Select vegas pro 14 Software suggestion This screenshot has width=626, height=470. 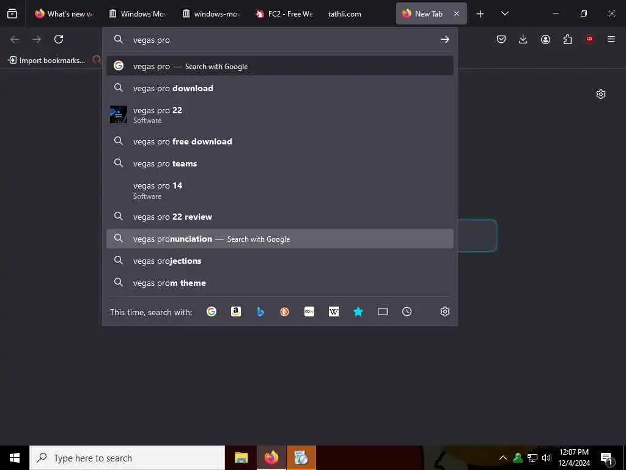coord(280,190)
